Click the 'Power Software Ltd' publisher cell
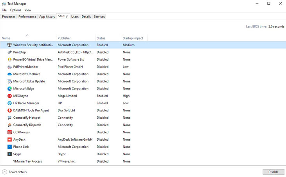Screen dimensions: 286x177 [x=71, y=59]
